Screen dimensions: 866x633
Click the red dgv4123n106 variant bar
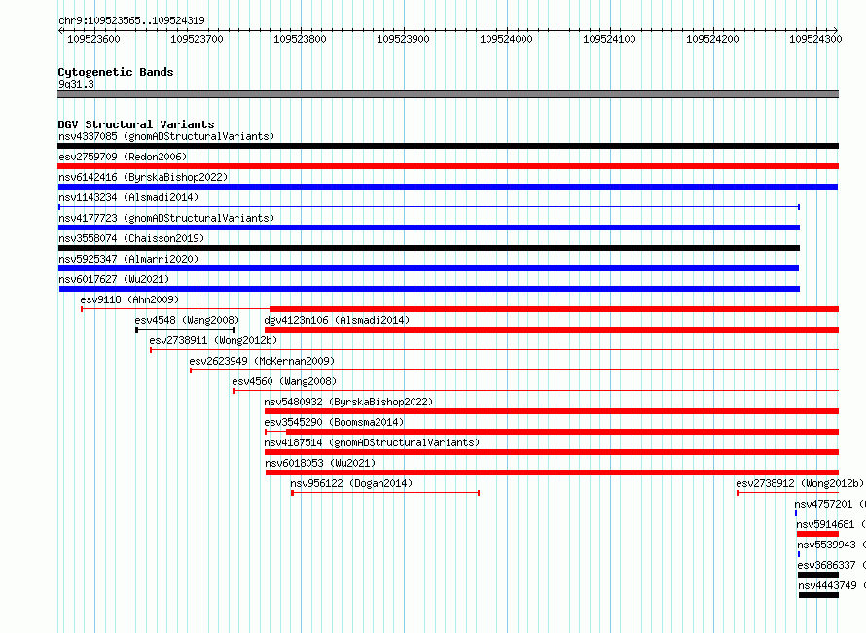coord(552,330)
